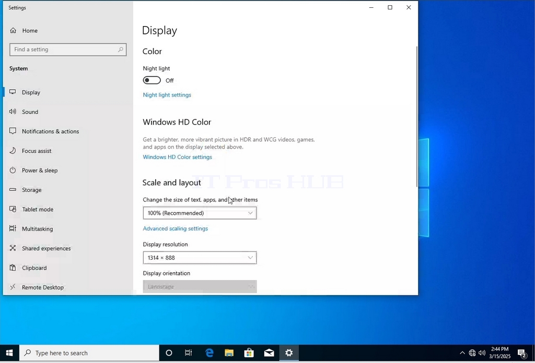The height and width of the screenshot is (363, 535).
Task: Open the Display resolution 1314 × 888 dropdown
Action: point(200,258)
